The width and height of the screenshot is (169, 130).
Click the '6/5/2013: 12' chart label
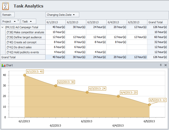click(158, 100)
